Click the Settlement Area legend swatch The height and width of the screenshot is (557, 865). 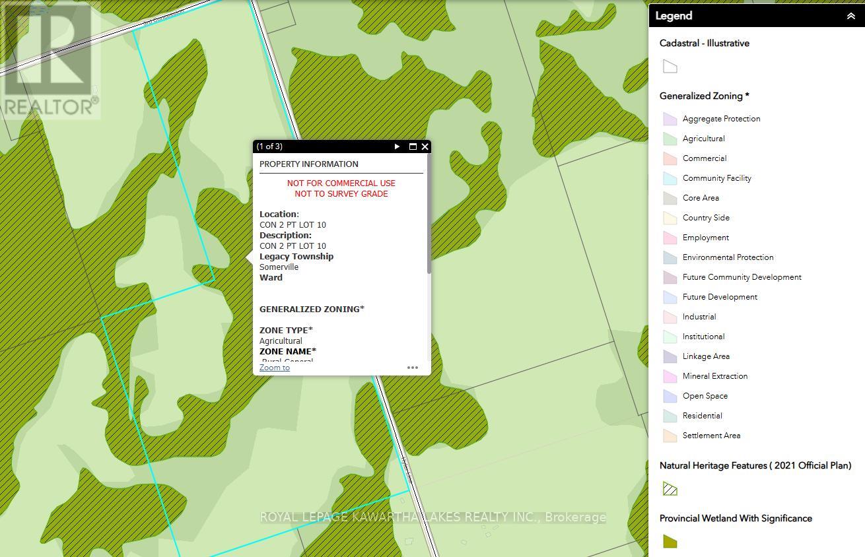tap(670, 436)
